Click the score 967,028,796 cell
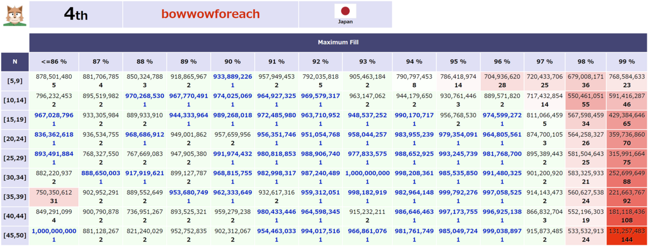Screen dimensions: 648x246 tap(53, 120)
